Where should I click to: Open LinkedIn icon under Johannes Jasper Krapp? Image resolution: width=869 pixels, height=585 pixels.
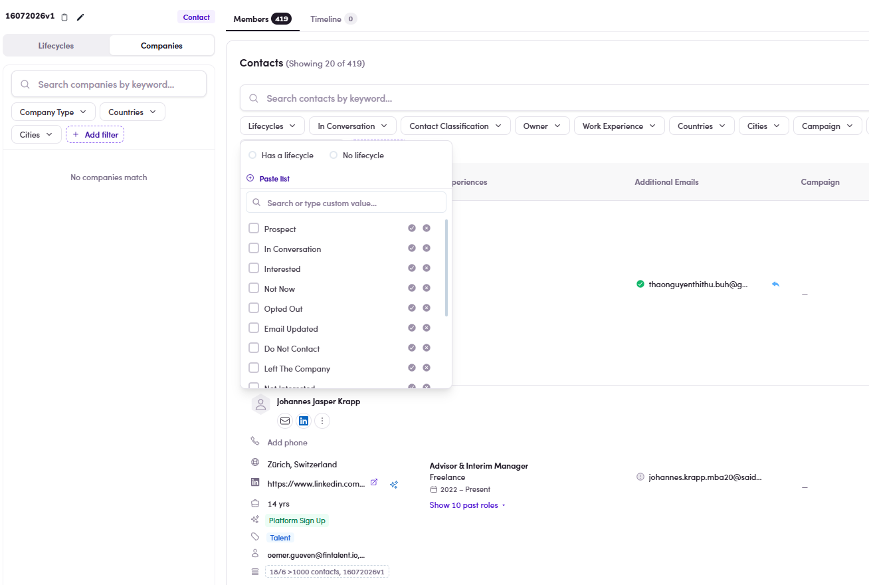(304, 421)
